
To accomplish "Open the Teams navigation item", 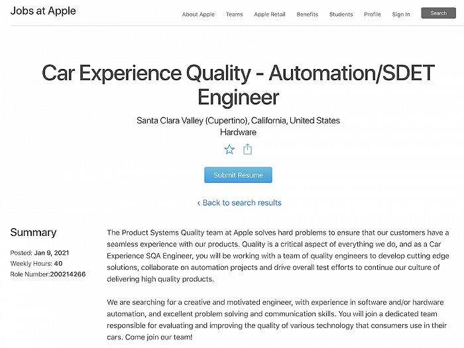I will click(x=234, y=15).
